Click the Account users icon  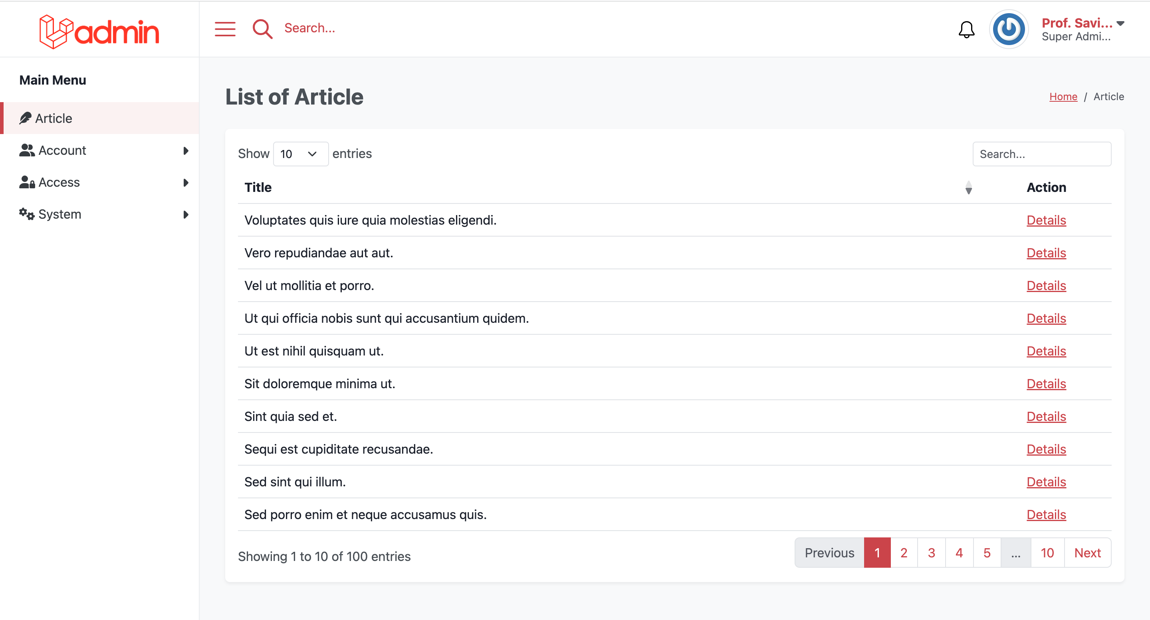pos(27,150)
